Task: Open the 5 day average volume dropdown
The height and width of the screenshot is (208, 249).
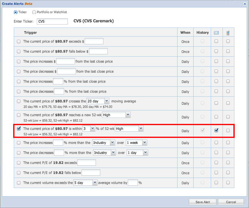Action: click(x=85, y=183)
